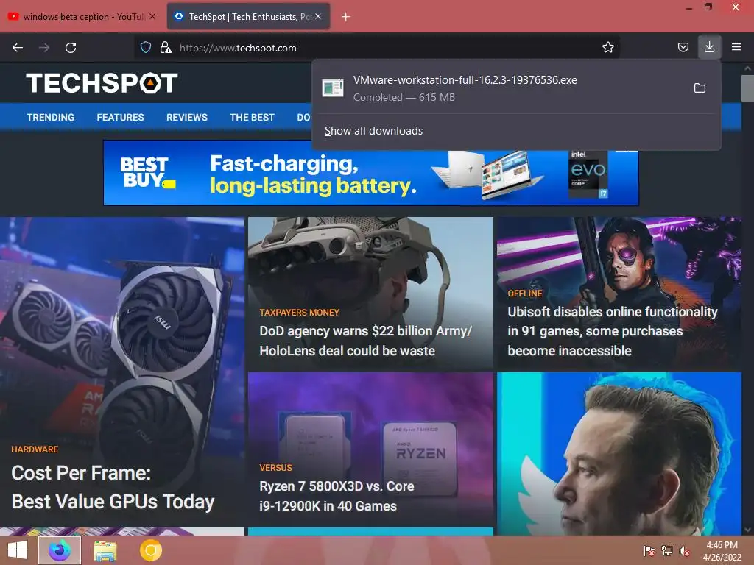Close the YouTube tab

(152, 16)
